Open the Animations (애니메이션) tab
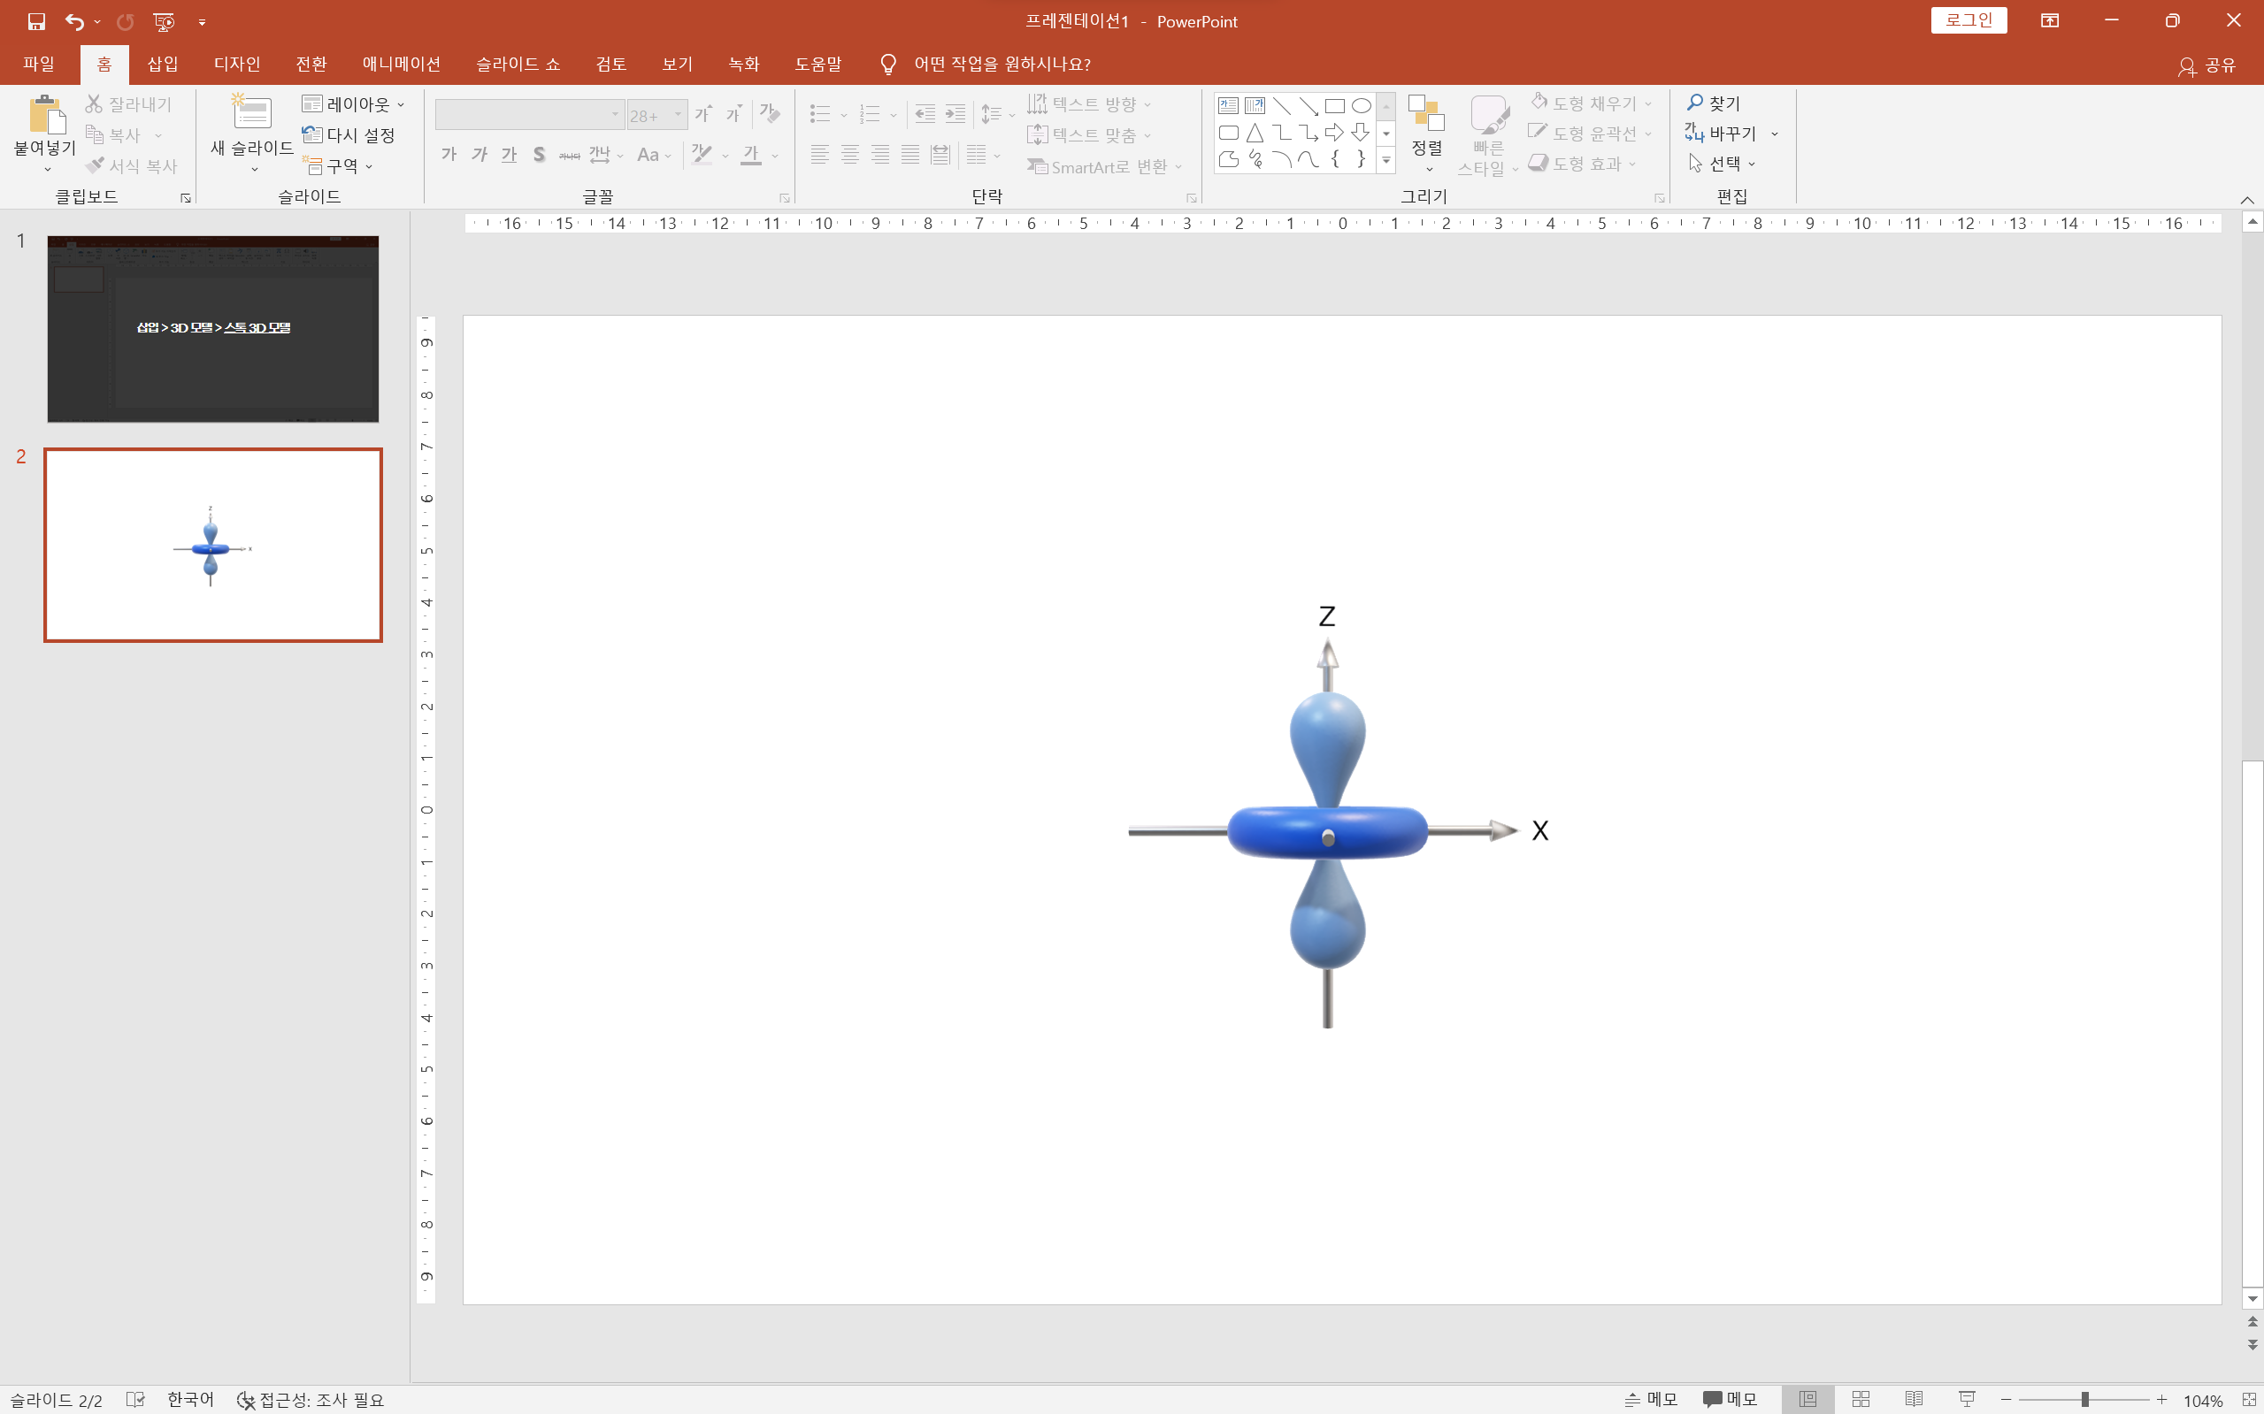 [401, 64]
